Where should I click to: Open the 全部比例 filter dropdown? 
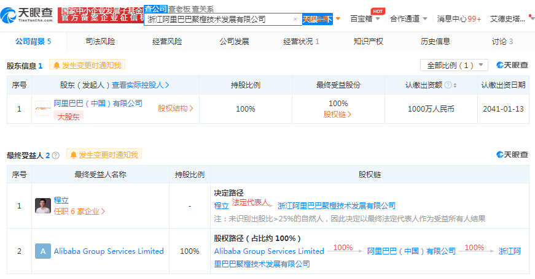coord(454,65)
